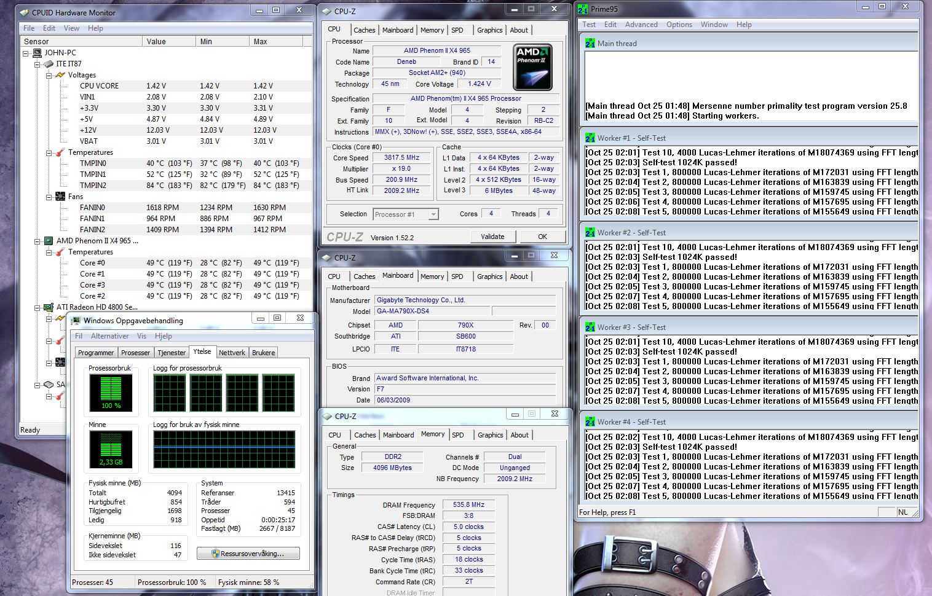Click the fan icon beside Fans
Screen dimensions: 932x596
60,197
